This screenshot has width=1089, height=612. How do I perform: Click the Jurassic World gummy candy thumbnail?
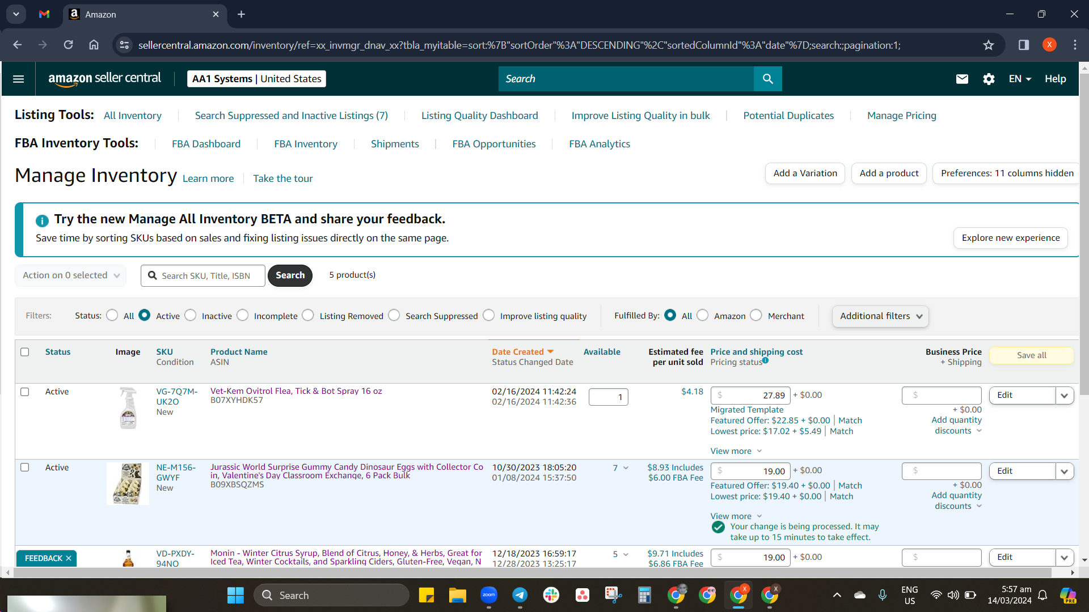pos(128,484)
